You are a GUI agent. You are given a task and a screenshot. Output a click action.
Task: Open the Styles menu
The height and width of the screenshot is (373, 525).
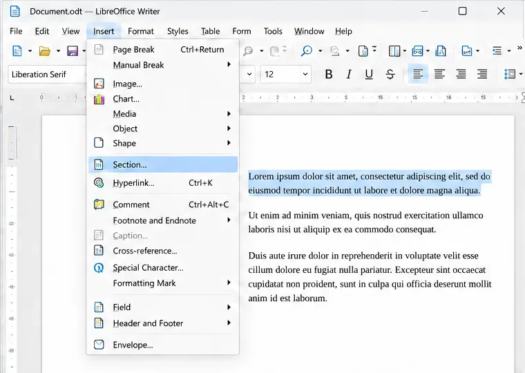click(178, 31)
